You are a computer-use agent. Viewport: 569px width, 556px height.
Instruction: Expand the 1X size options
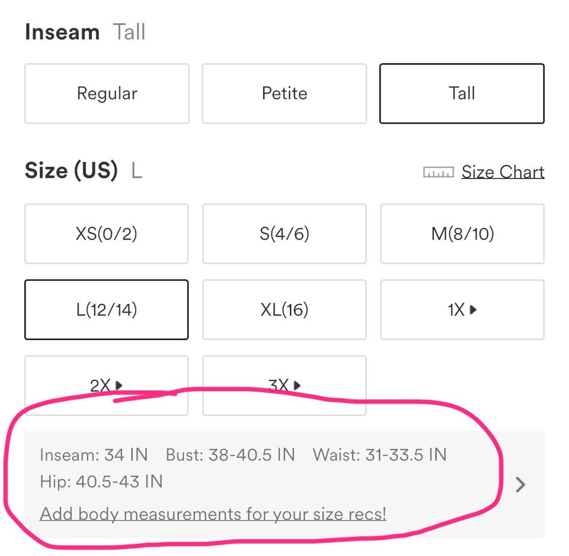[462, 309]
